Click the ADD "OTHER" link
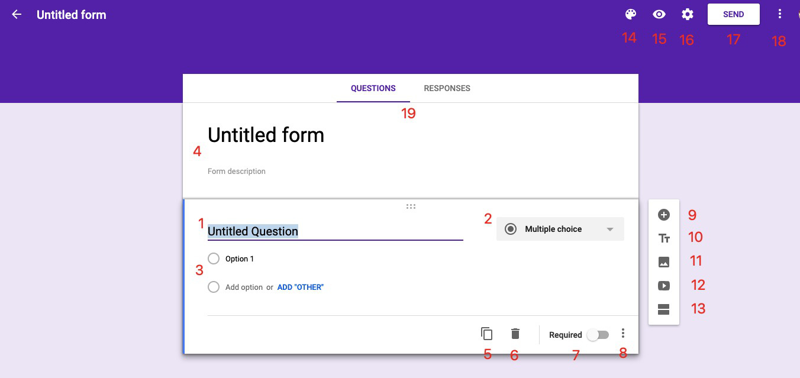800x378 pixels. (300, 287)
